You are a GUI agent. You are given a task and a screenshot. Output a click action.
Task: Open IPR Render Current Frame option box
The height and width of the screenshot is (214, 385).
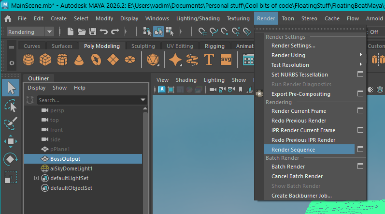coord(360,130)
